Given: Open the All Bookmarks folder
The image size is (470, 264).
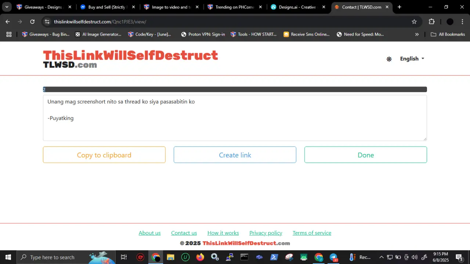Looking at the screenshot, I should 448,34.
